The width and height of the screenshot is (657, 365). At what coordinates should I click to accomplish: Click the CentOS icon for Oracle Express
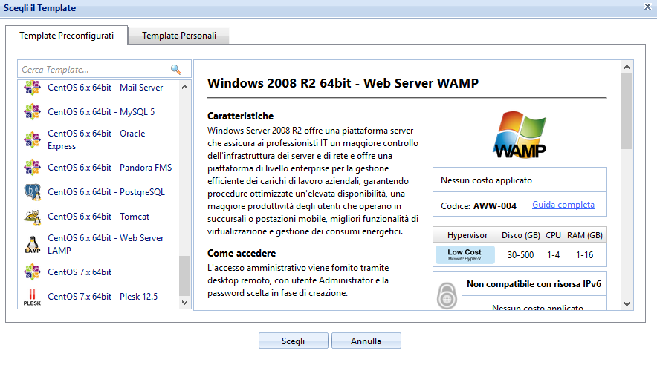[x=32, y=140]
